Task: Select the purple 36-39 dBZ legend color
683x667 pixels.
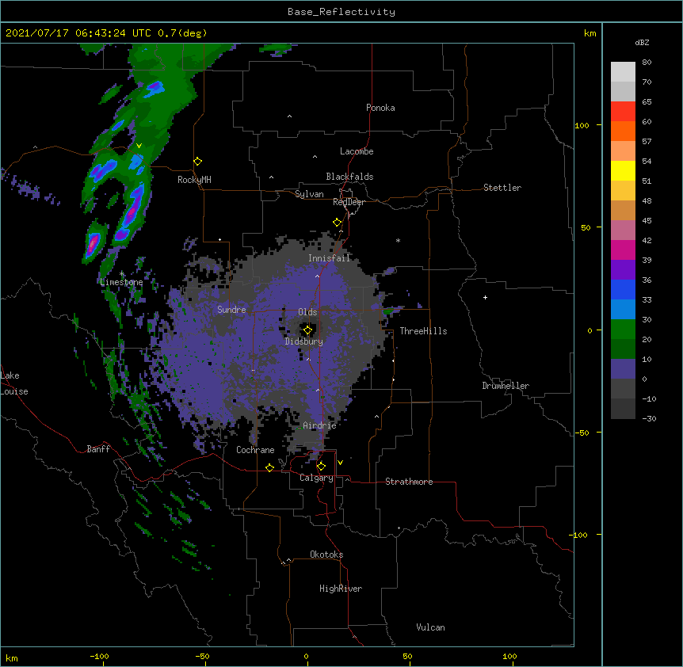Action: (623, 270)
